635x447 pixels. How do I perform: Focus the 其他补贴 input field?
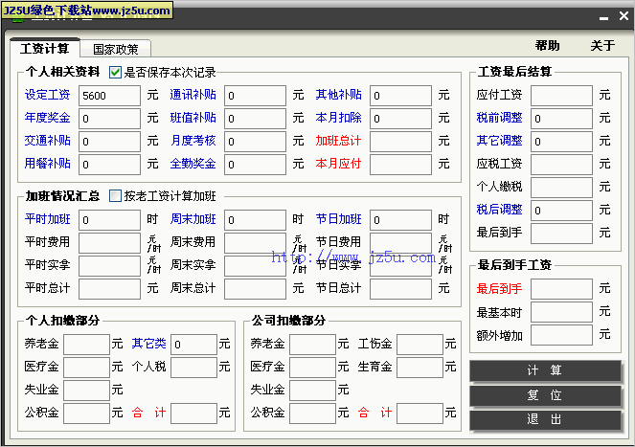coord(400,96)
